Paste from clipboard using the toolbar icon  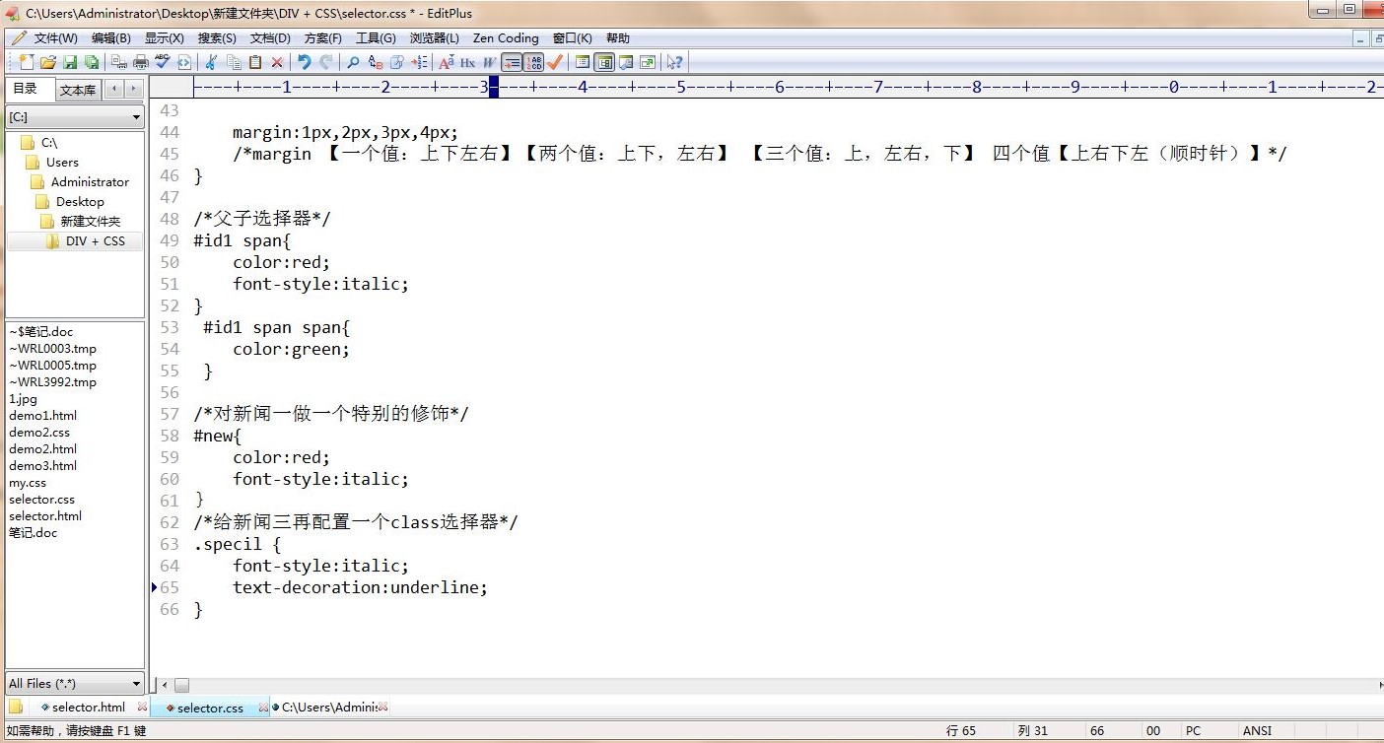(x=255, y=62)
